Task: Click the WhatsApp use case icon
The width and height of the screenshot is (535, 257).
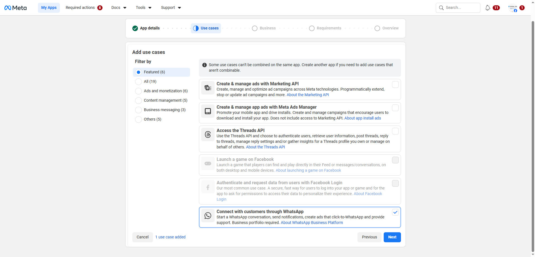Action: click(x=208, y=216)
